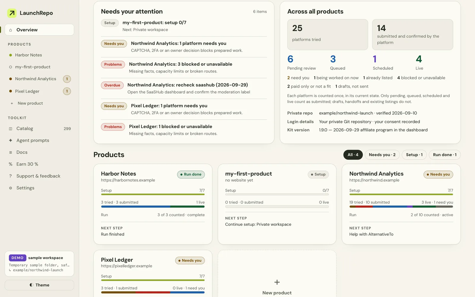Click the DEMO sample workspace box
Screen dimensions: 475x297
click(x=39, y=264)
